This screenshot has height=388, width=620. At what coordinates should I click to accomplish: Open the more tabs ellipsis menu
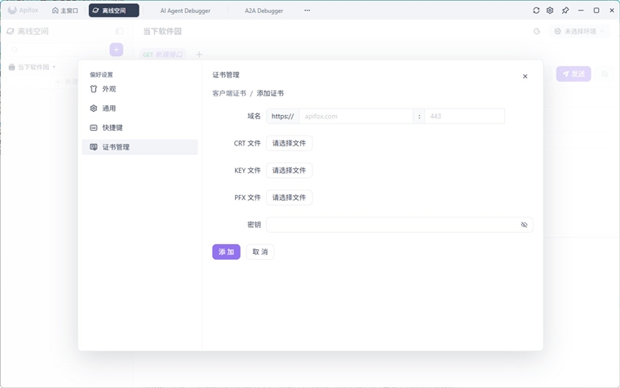[x=308, y=11]
